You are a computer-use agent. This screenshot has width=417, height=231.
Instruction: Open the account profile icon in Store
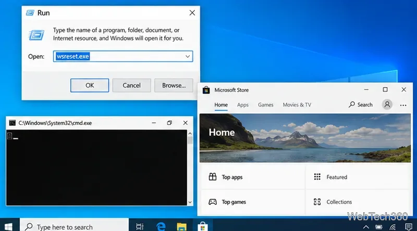click(387, 105)
